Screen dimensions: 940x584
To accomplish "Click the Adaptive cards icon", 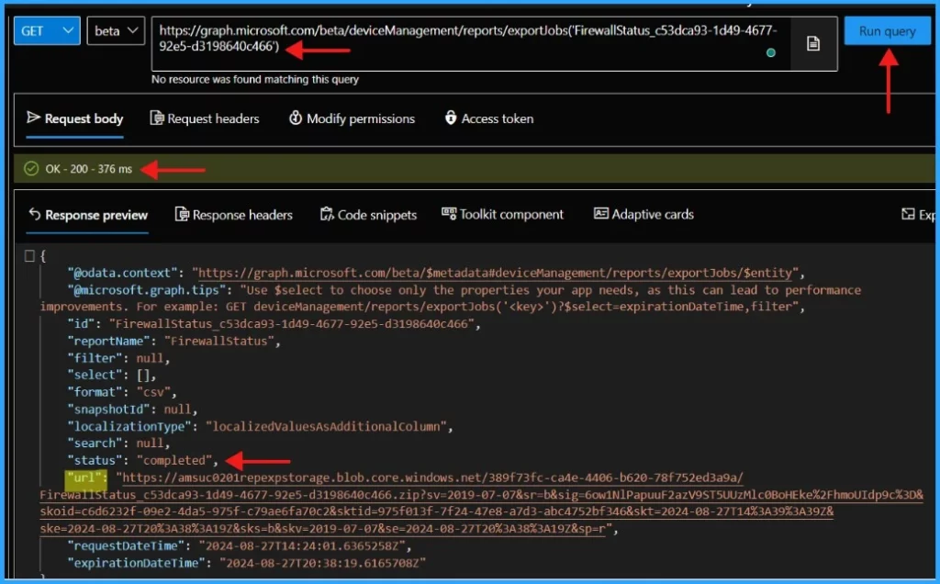I will coord(600,213).
